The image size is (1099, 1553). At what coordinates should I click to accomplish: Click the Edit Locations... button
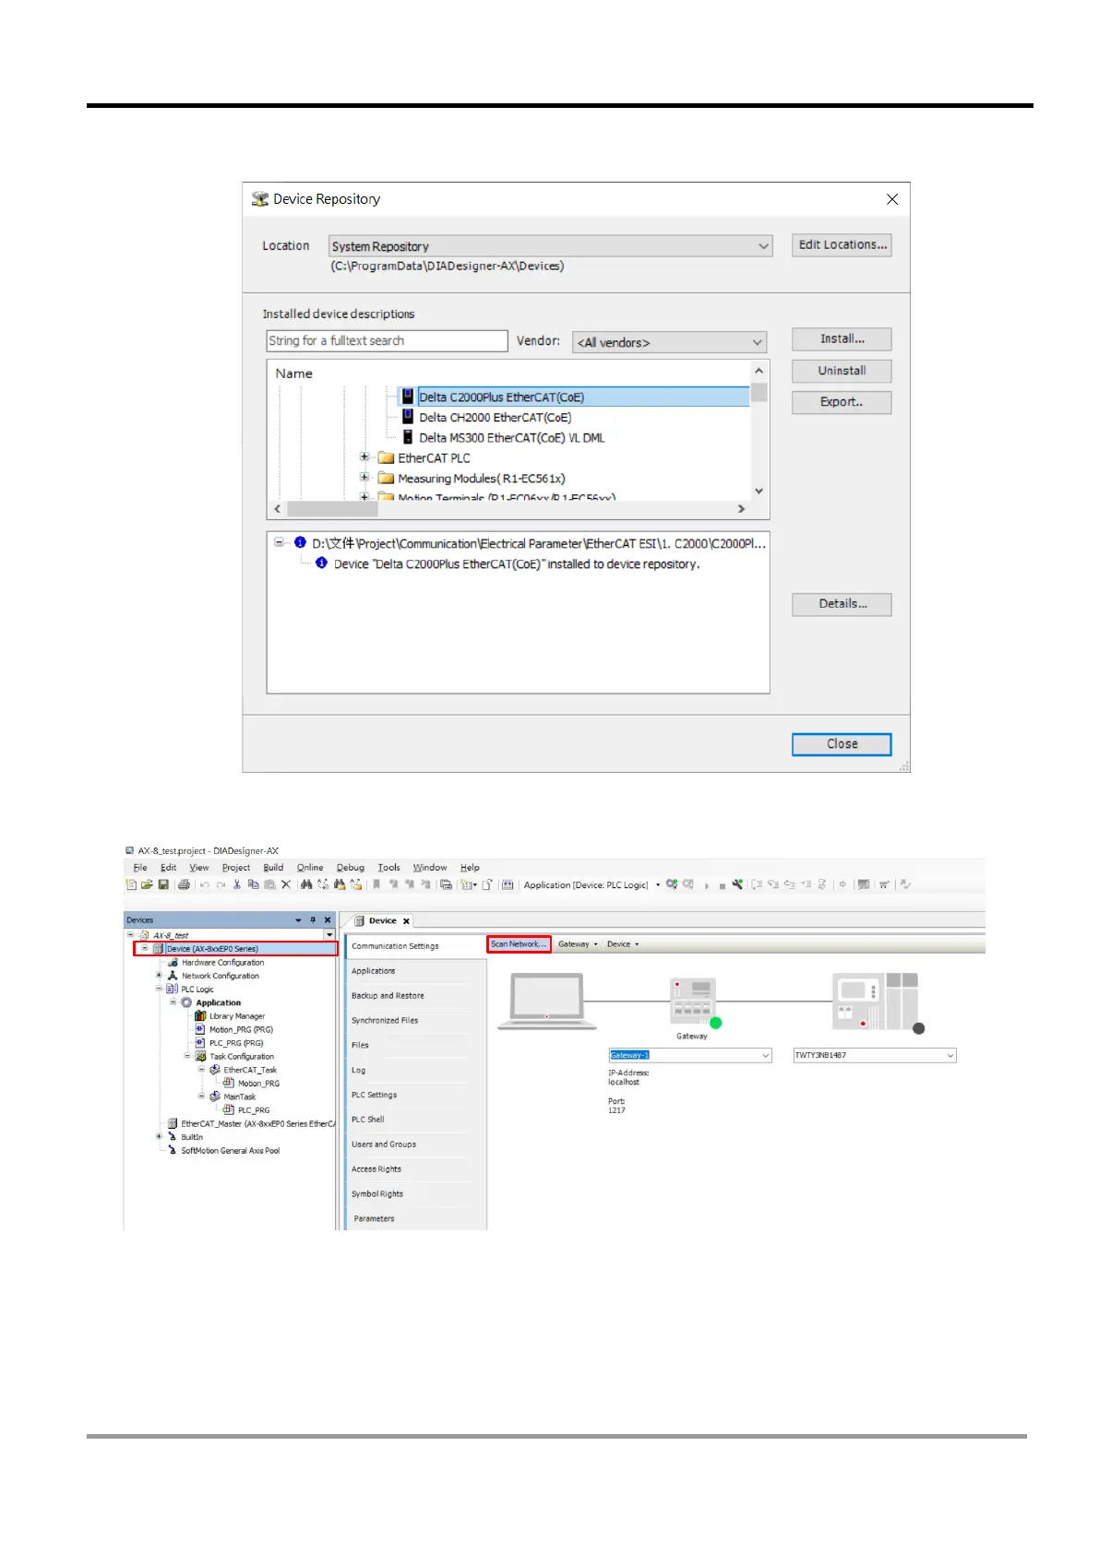coord(842,245)
